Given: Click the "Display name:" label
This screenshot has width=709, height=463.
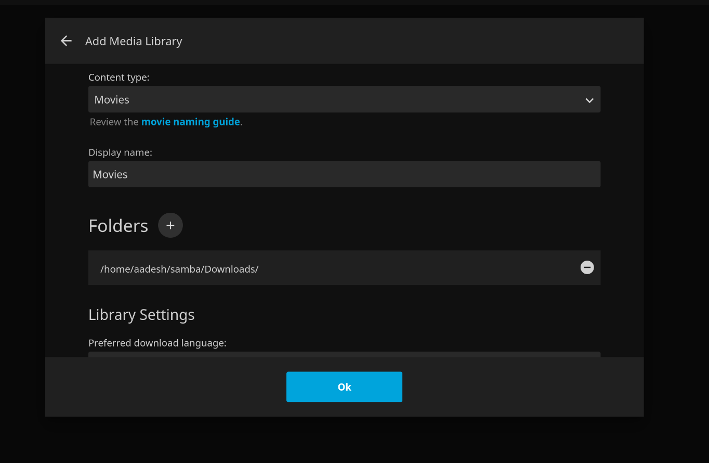Looking at the screenshot, I should (x=120, y=152).
